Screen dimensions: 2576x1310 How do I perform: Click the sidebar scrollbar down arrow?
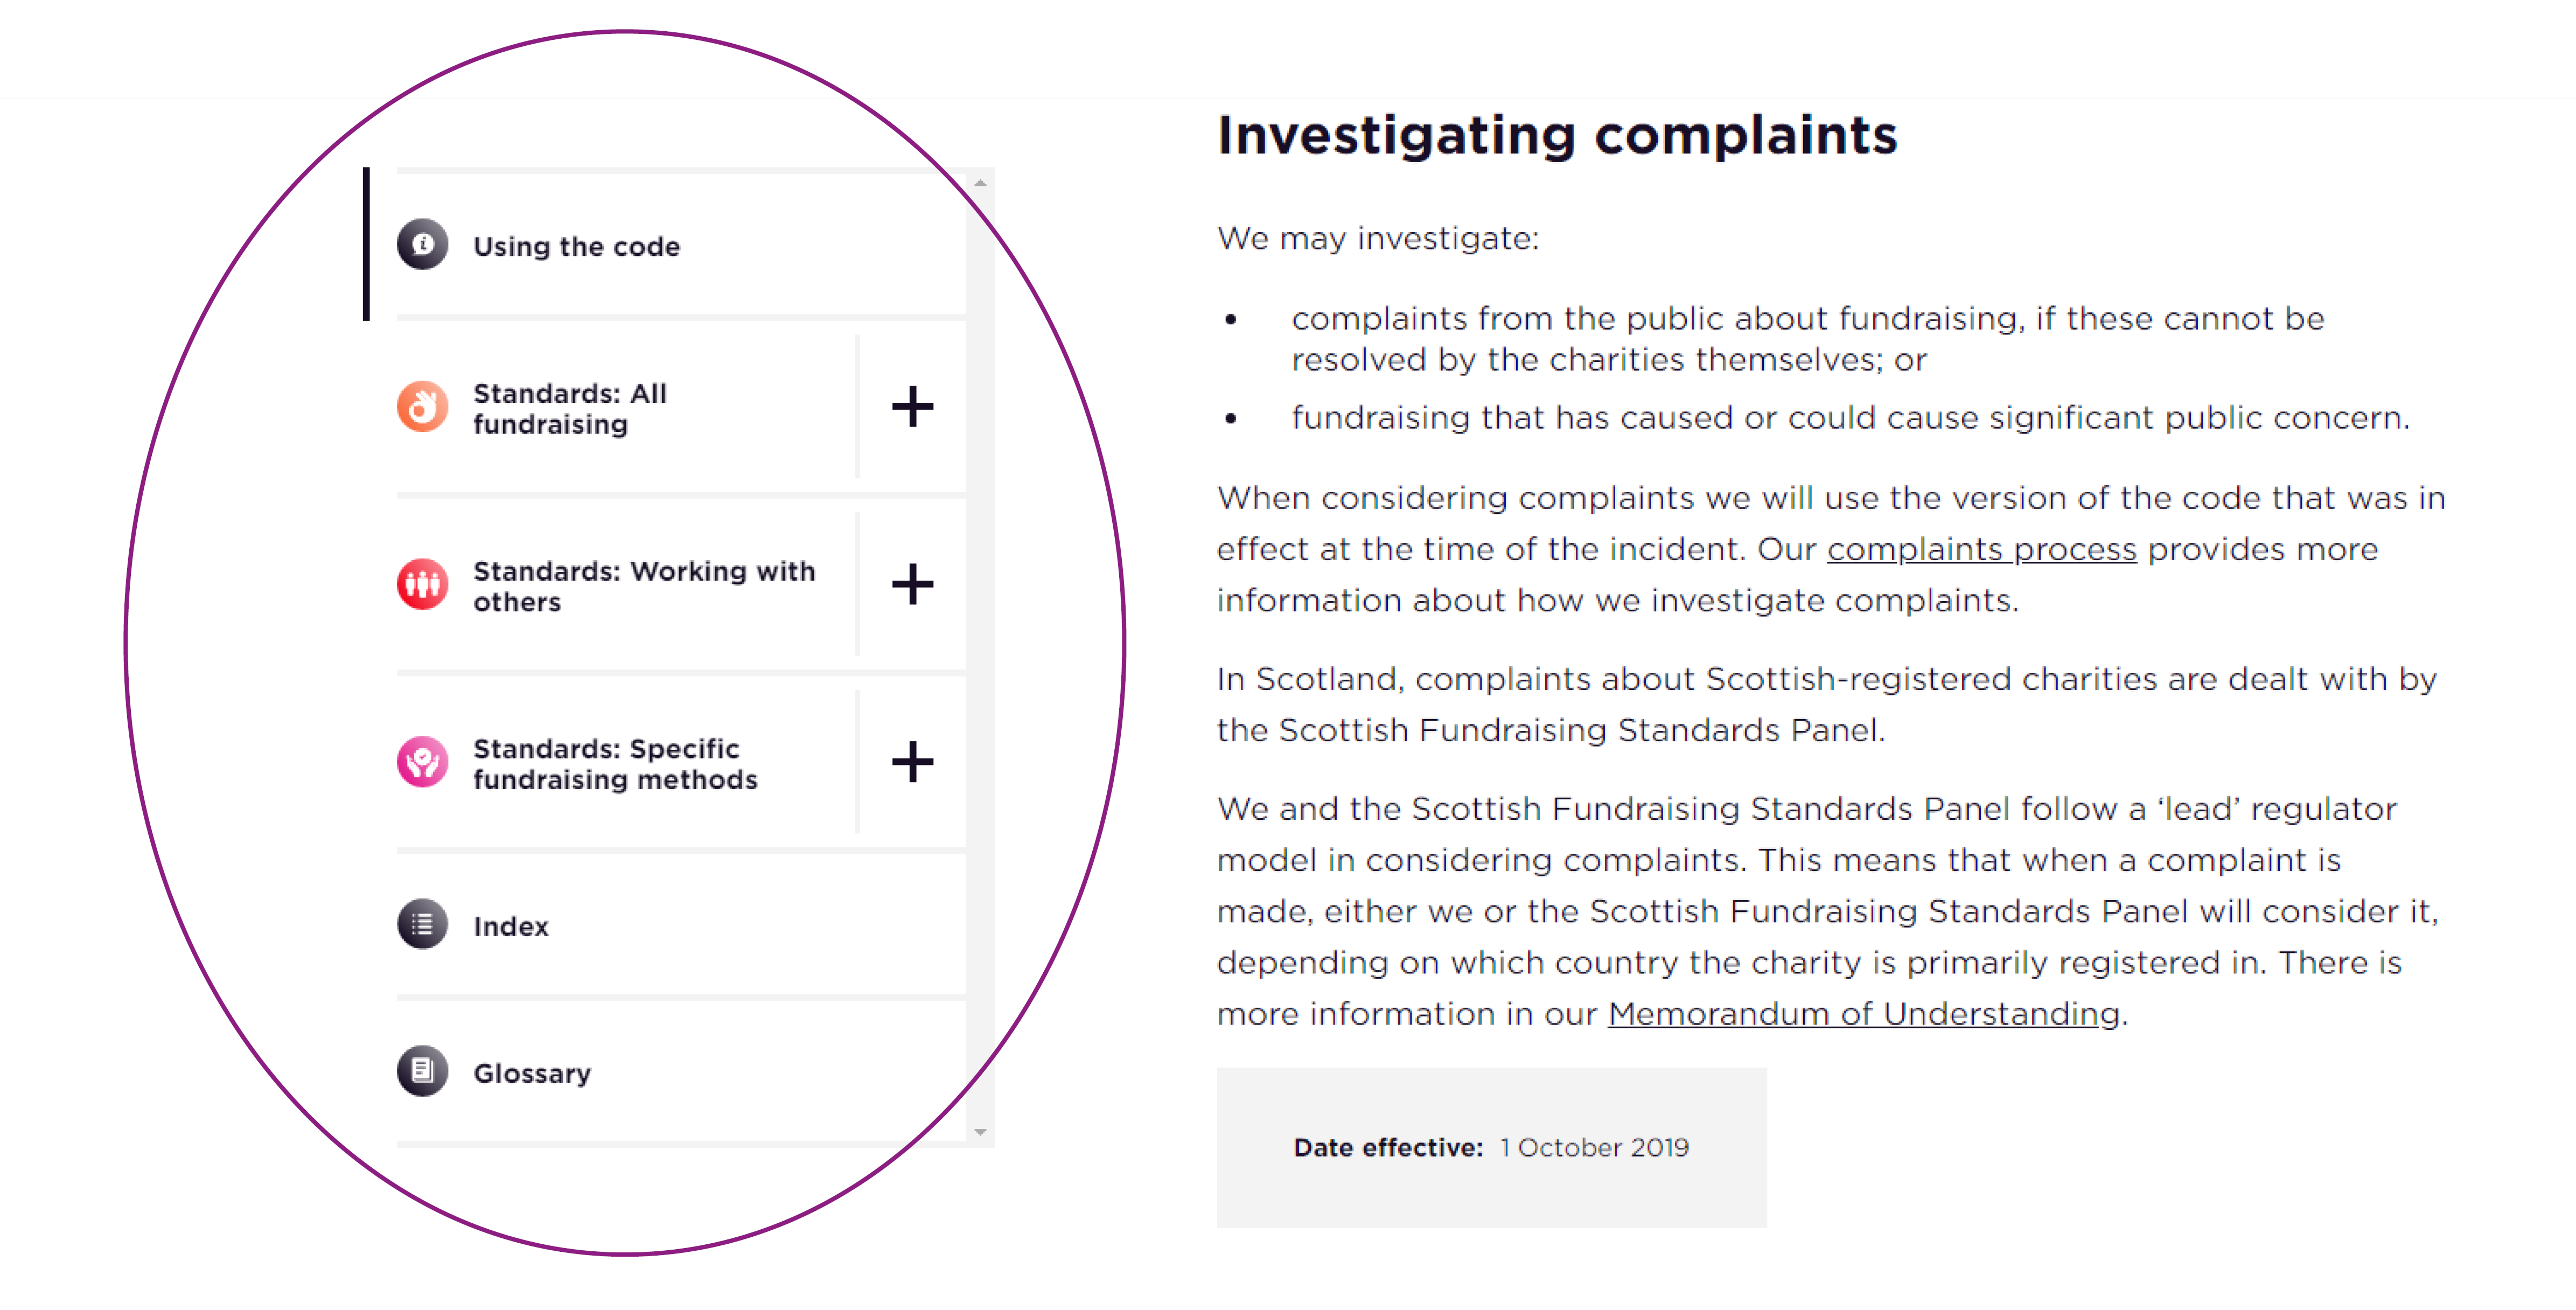click(x=980, y=1132)
